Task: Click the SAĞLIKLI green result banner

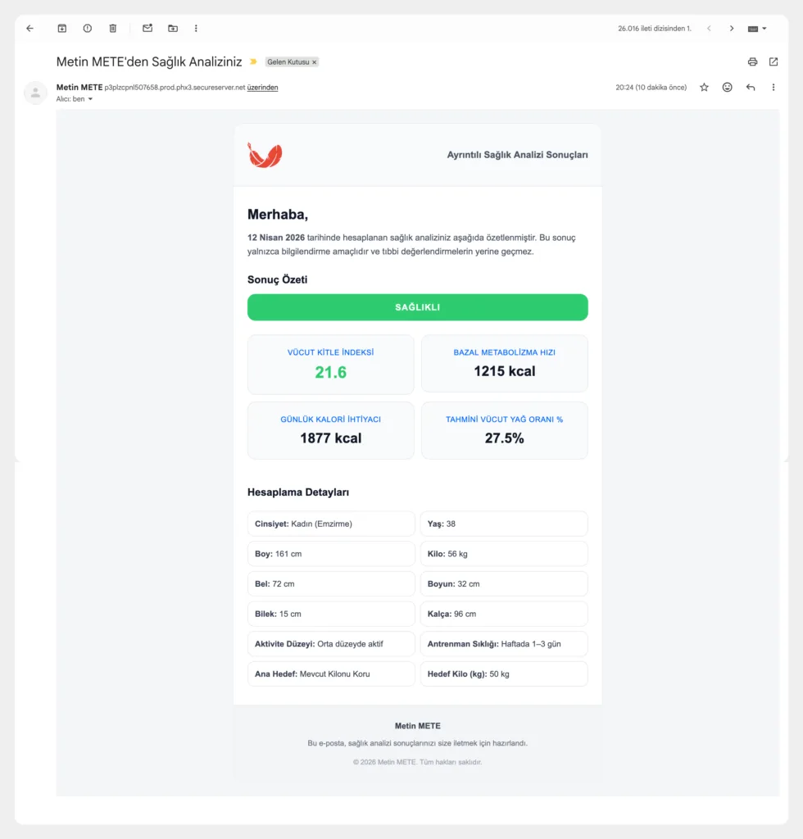Action: click(x=417, y=307)
